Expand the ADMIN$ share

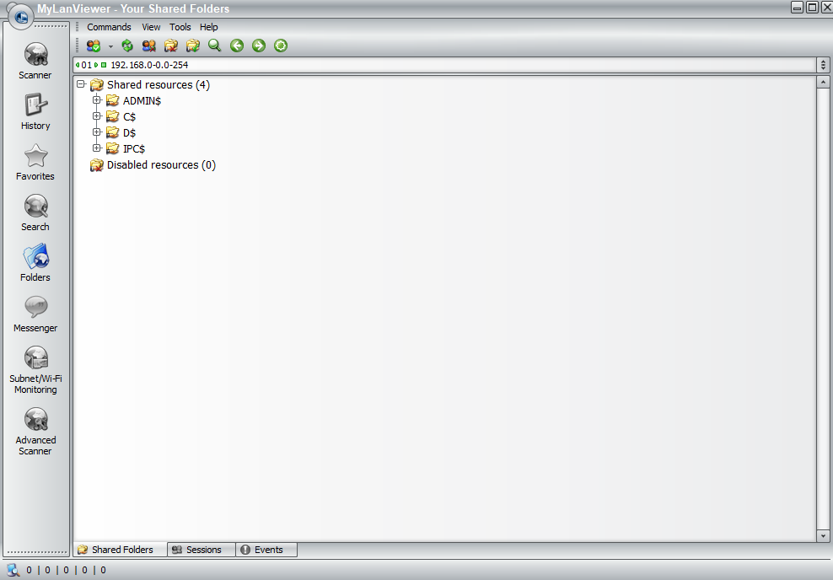[97, 99]
